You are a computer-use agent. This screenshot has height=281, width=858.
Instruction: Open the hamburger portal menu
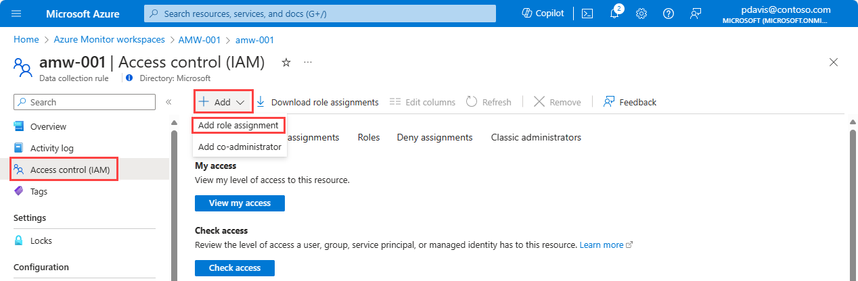click(x=17, y=14)
